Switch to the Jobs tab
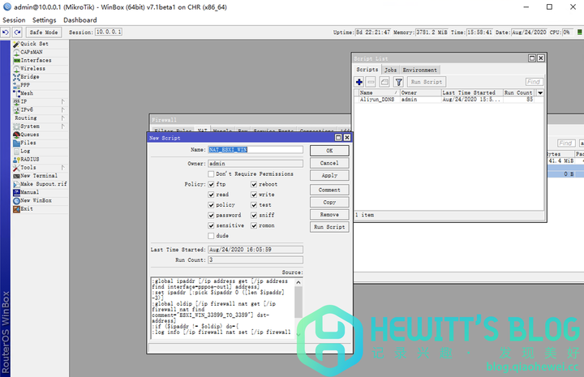 (x=390, y=70)
